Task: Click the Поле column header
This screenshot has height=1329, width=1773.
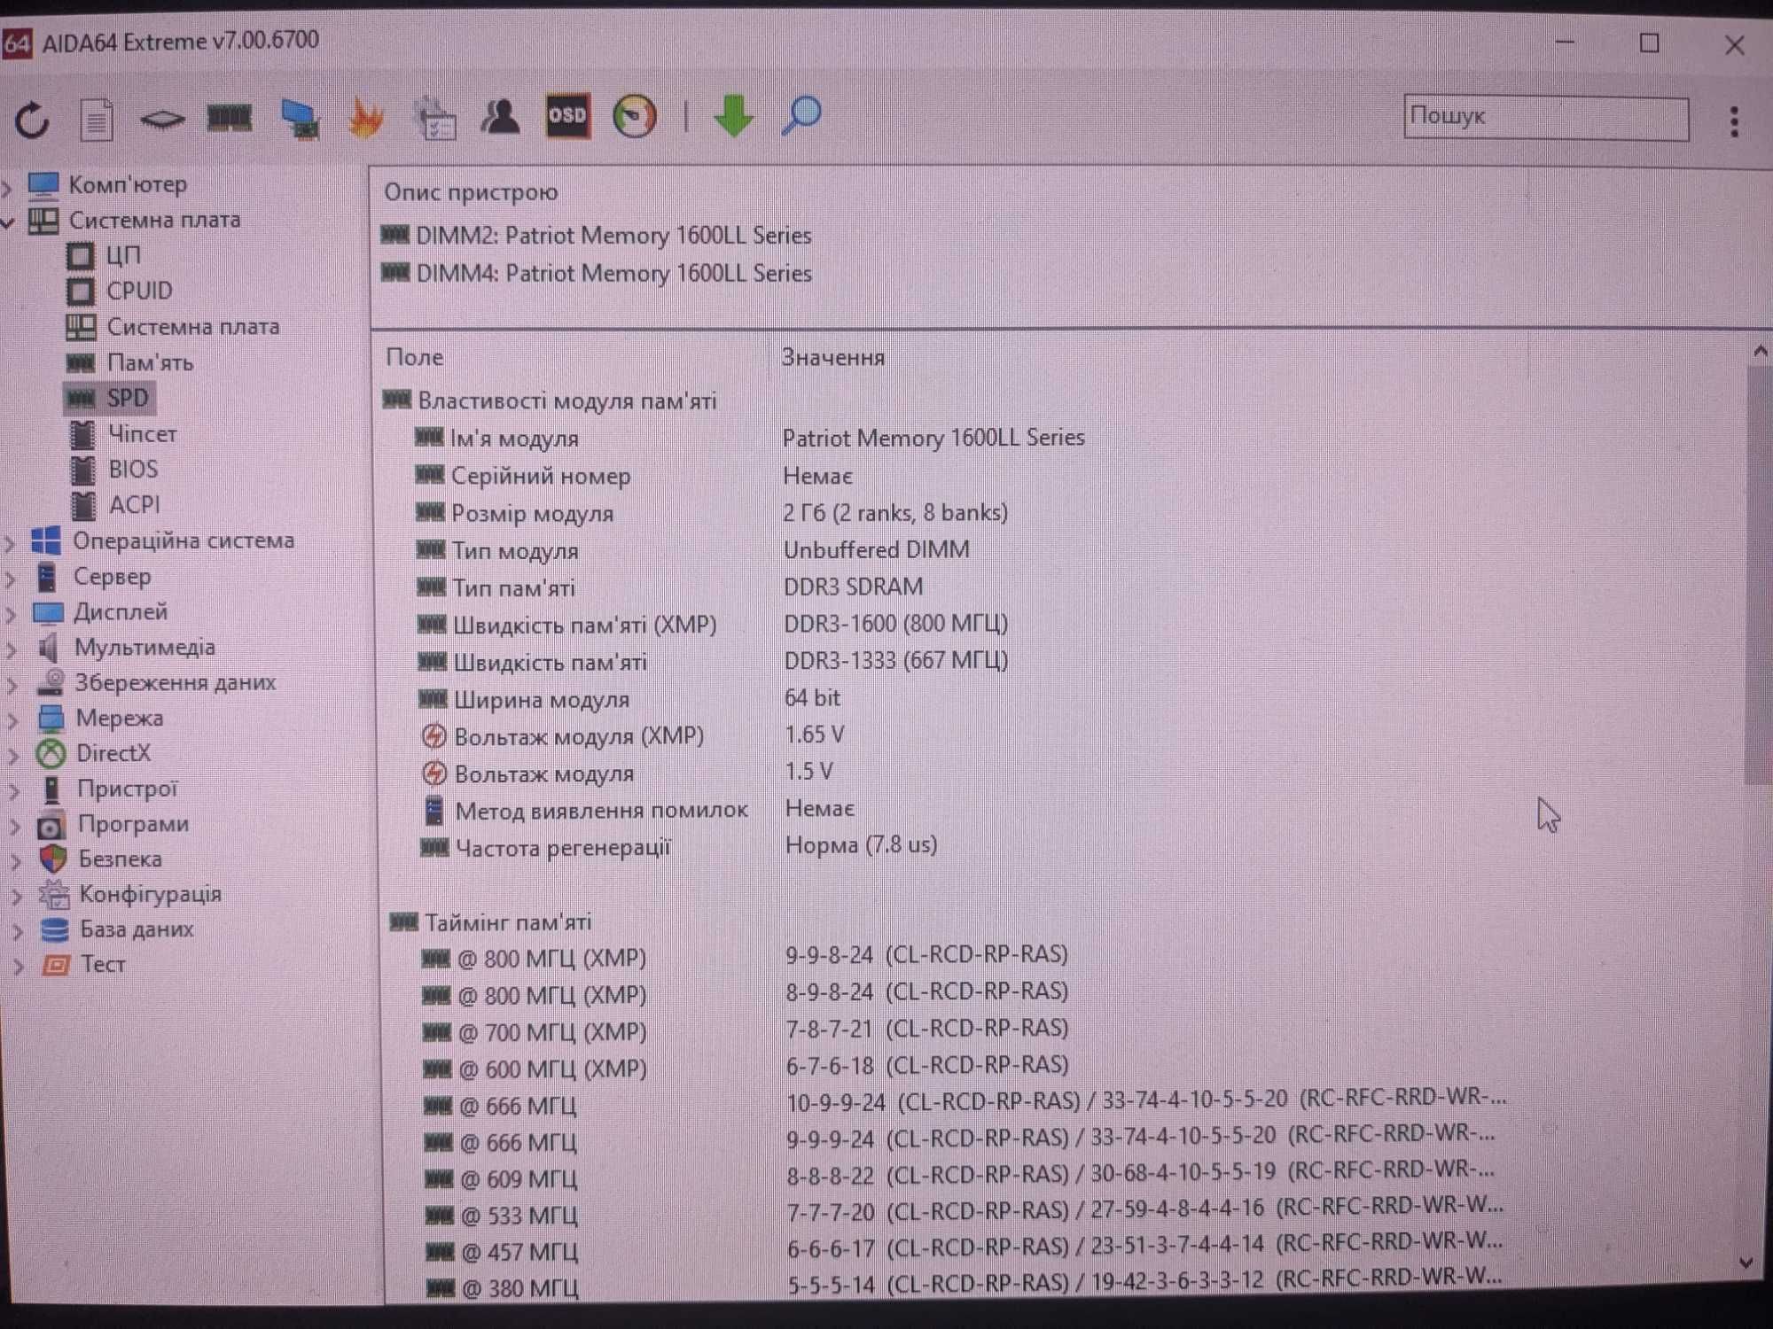Action: point(414,358)
